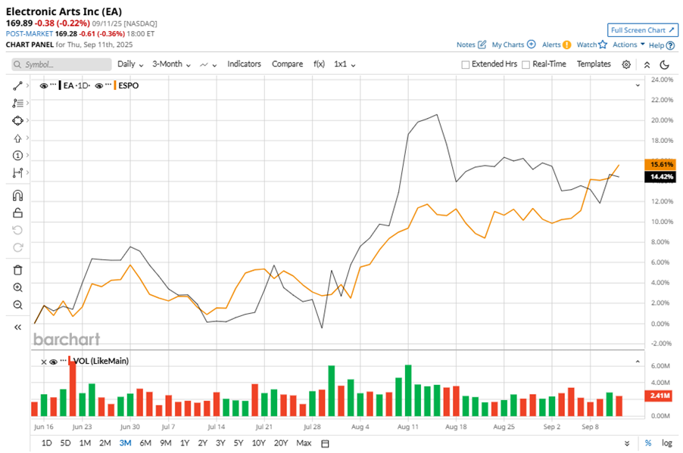683x453 pixels.
Task: Select the 1M time range
Action: click(x=85, y=443)
